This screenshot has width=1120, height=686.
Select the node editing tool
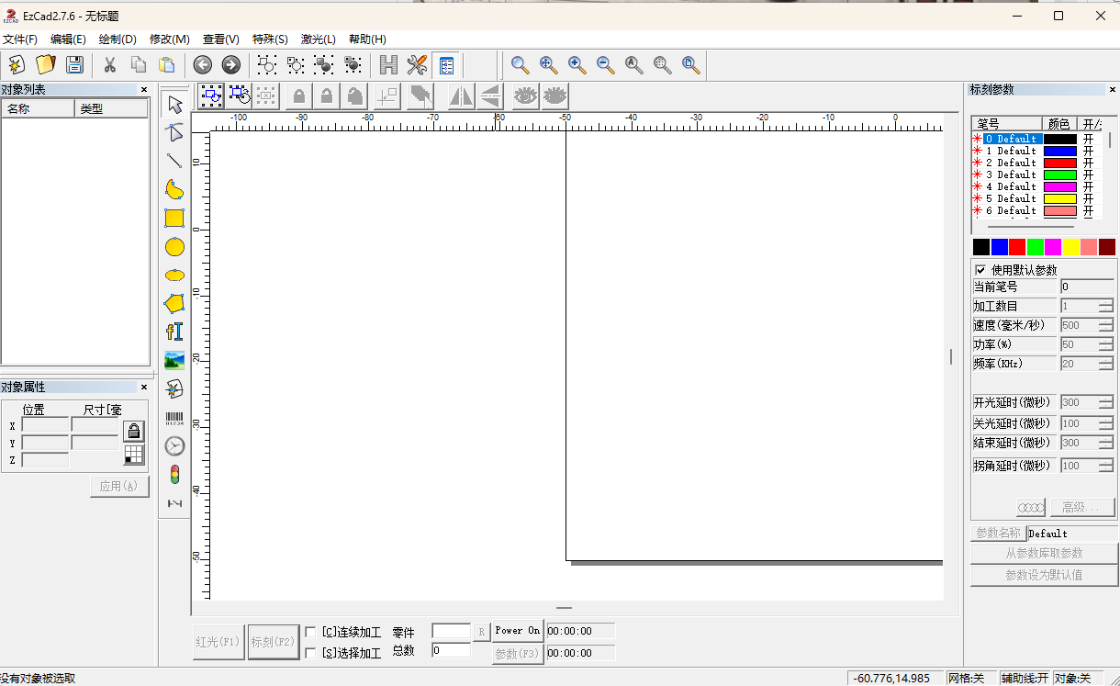[174, 133]
